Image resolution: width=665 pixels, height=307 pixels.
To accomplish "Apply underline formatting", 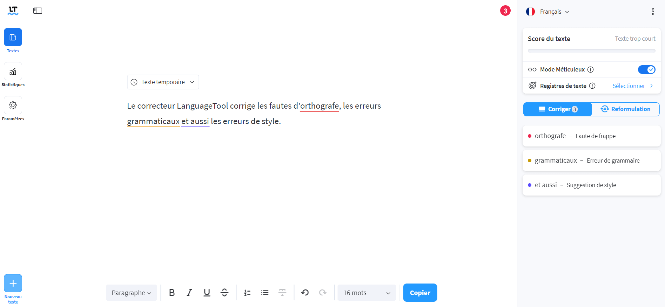I will point(207,293).
